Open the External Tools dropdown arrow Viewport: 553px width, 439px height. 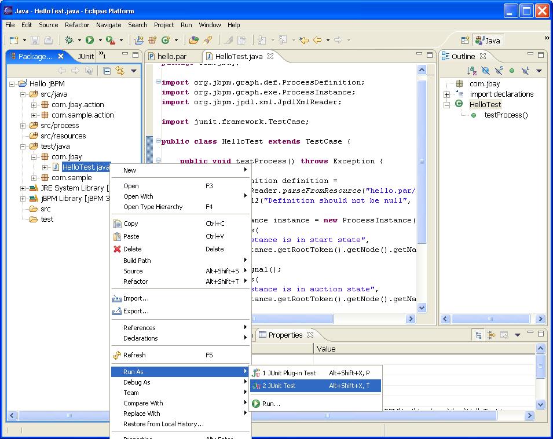[x=121, y=40]
